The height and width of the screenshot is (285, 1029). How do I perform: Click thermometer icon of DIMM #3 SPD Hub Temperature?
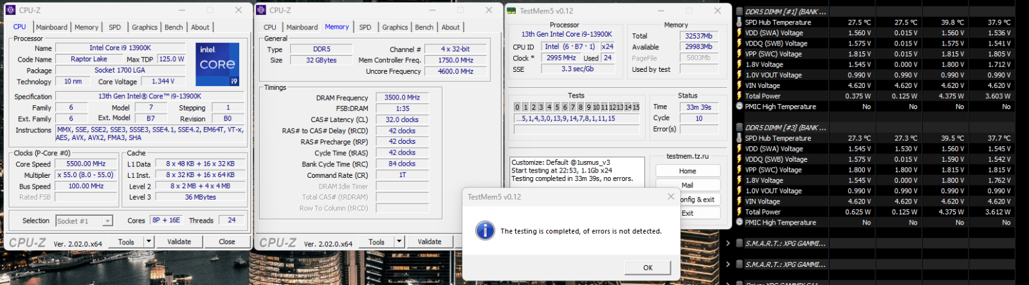tap(740, 138)
